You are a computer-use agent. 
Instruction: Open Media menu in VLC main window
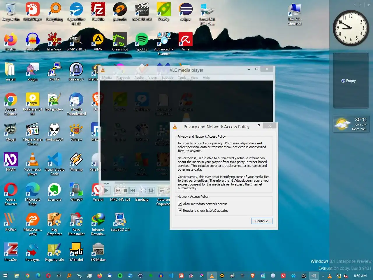(107, 78)
